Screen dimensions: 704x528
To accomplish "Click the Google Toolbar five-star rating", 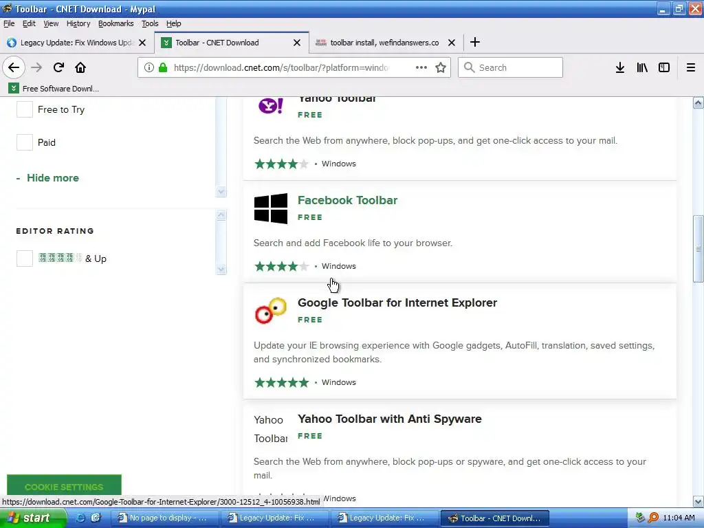I will coord(281,382).
